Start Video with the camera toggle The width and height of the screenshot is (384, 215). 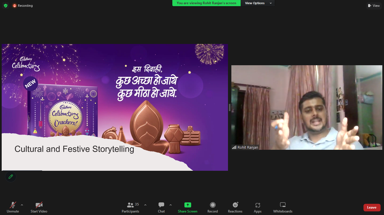[39, 207]
